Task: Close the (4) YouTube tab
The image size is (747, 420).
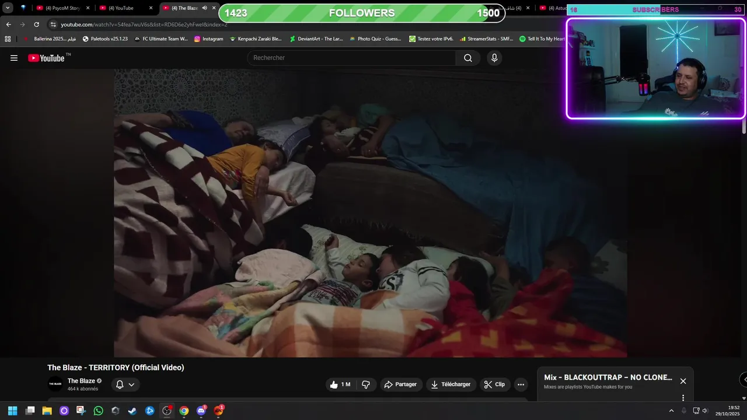Action: 151,8
